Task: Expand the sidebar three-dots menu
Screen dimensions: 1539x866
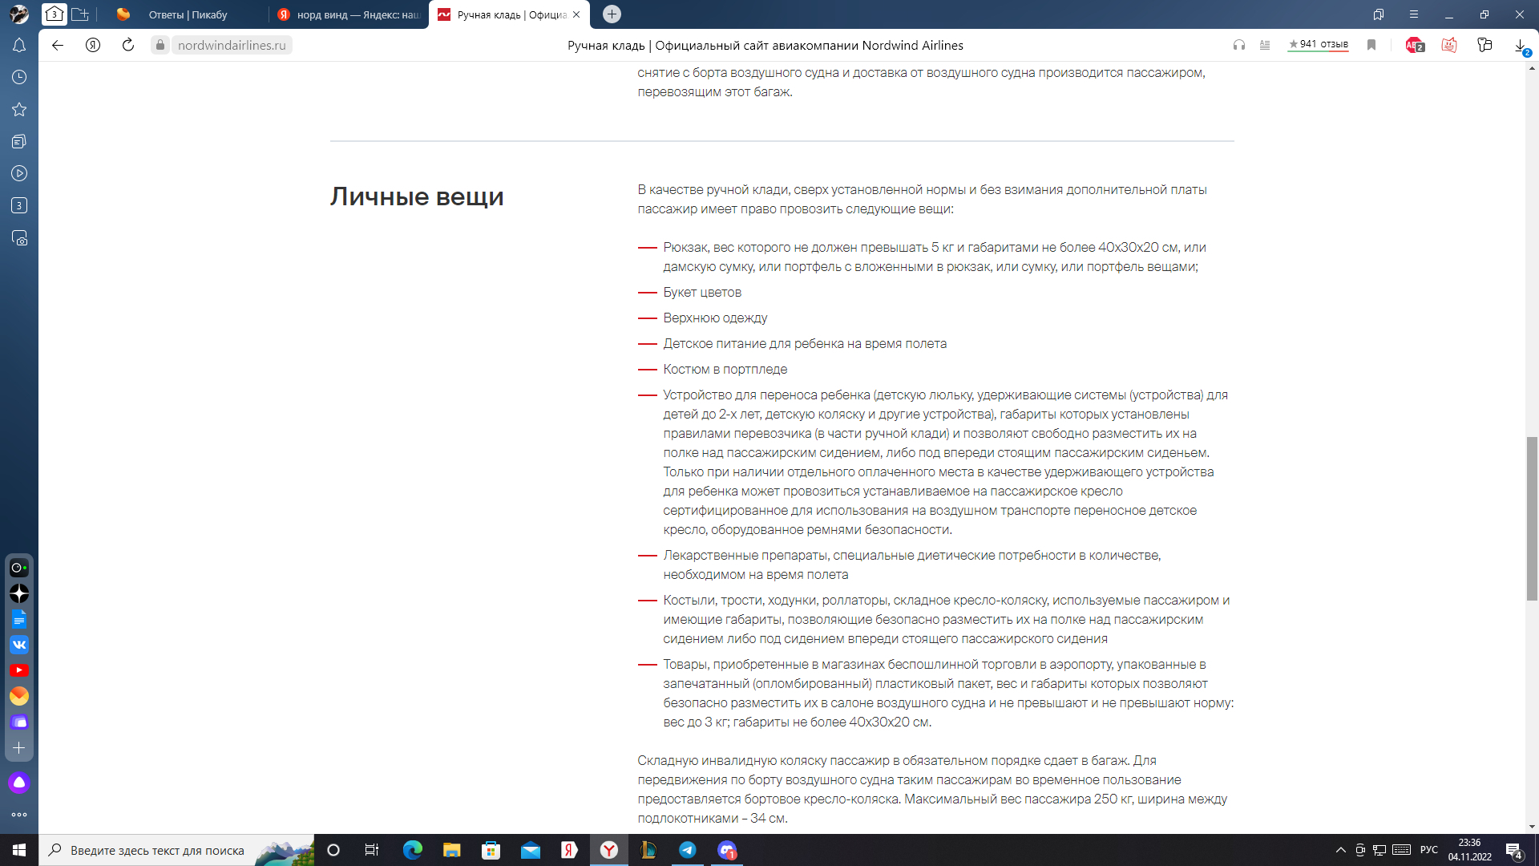Action: (19, 815)
